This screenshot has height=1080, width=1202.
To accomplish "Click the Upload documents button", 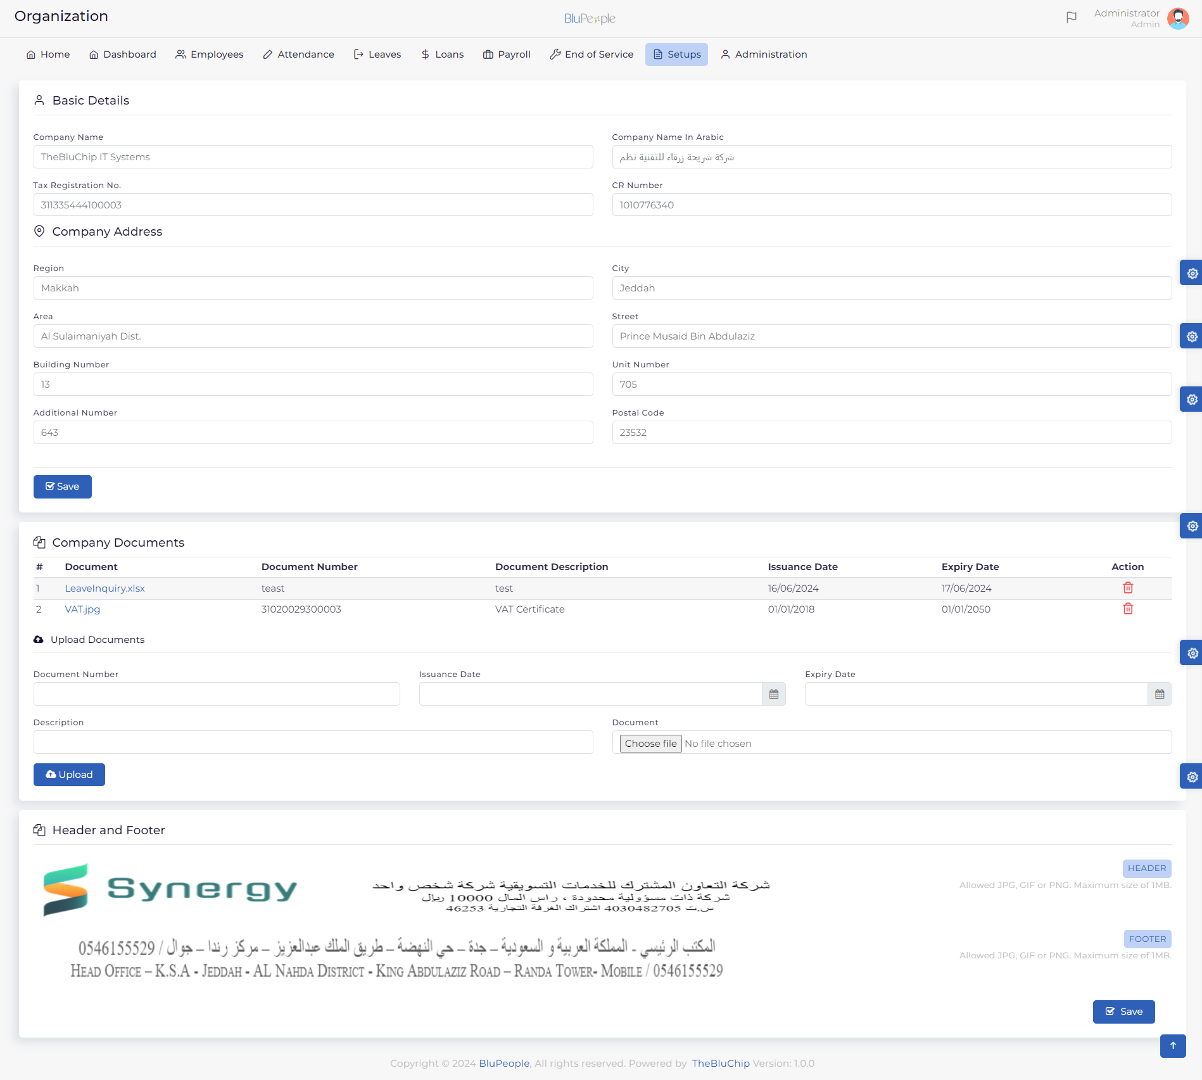I will pyautogui.click(x=69, y=774).
